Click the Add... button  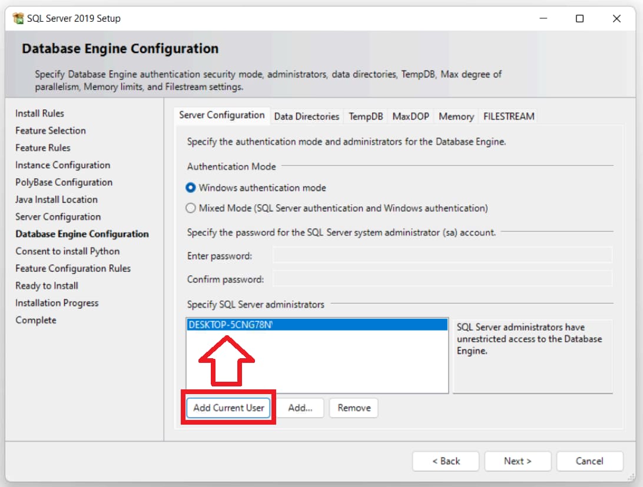tap(300, 408)
